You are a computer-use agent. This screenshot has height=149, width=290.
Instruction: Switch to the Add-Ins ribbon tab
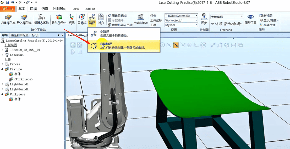point(90,9)
